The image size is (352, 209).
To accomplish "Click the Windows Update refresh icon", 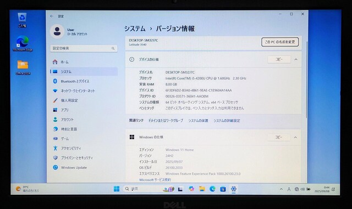I will coord(55,167).
